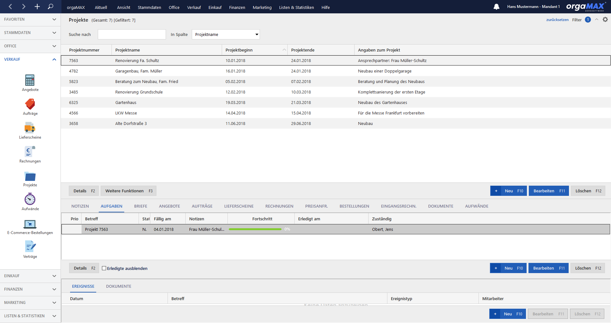Open search with the magnifier icon

(x=50, y=6)
